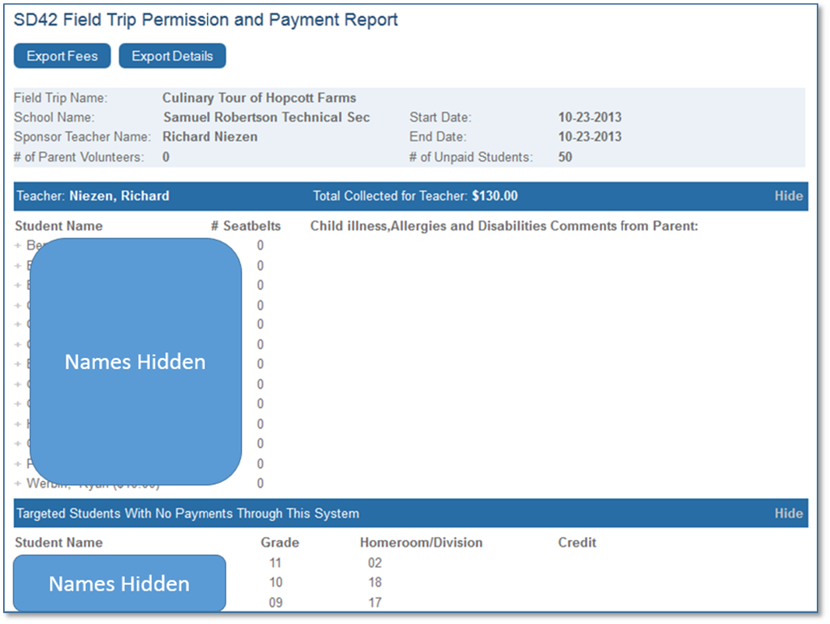Viewport: 830px width, 624px height.
Task: Click the Total Collected $130.00 amount
Action: (x=494, y=196)
